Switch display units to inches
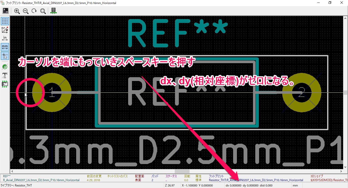 [5, 38]
